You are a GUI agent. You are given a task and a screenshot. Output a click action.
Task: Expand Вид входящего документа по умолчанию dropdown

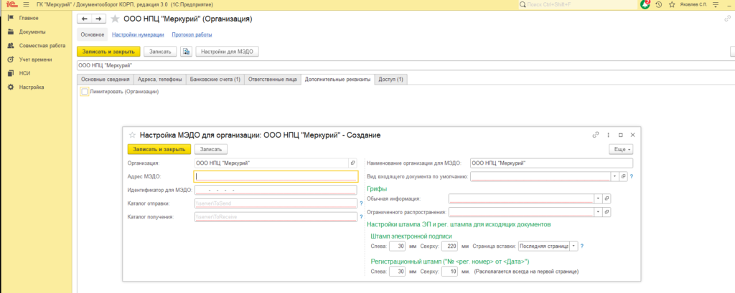click(614, 176)
